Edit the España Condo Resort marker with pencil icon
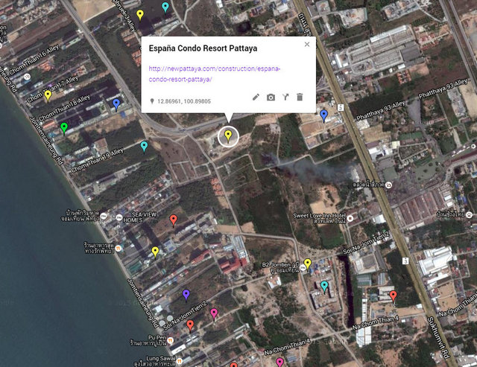477x367 pixels. tap(256, 97)
